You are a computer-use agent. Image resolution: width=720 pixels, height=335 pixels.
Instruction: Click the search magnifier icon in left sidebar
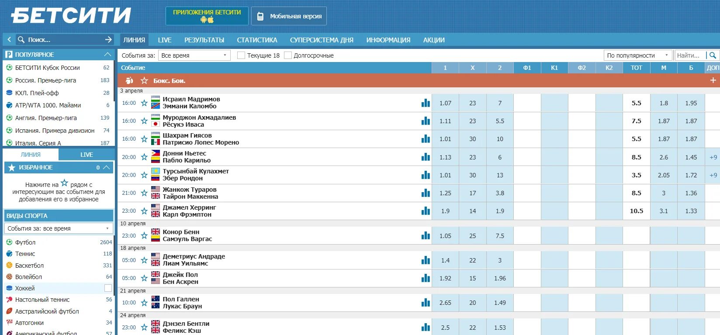coord(21,40)
